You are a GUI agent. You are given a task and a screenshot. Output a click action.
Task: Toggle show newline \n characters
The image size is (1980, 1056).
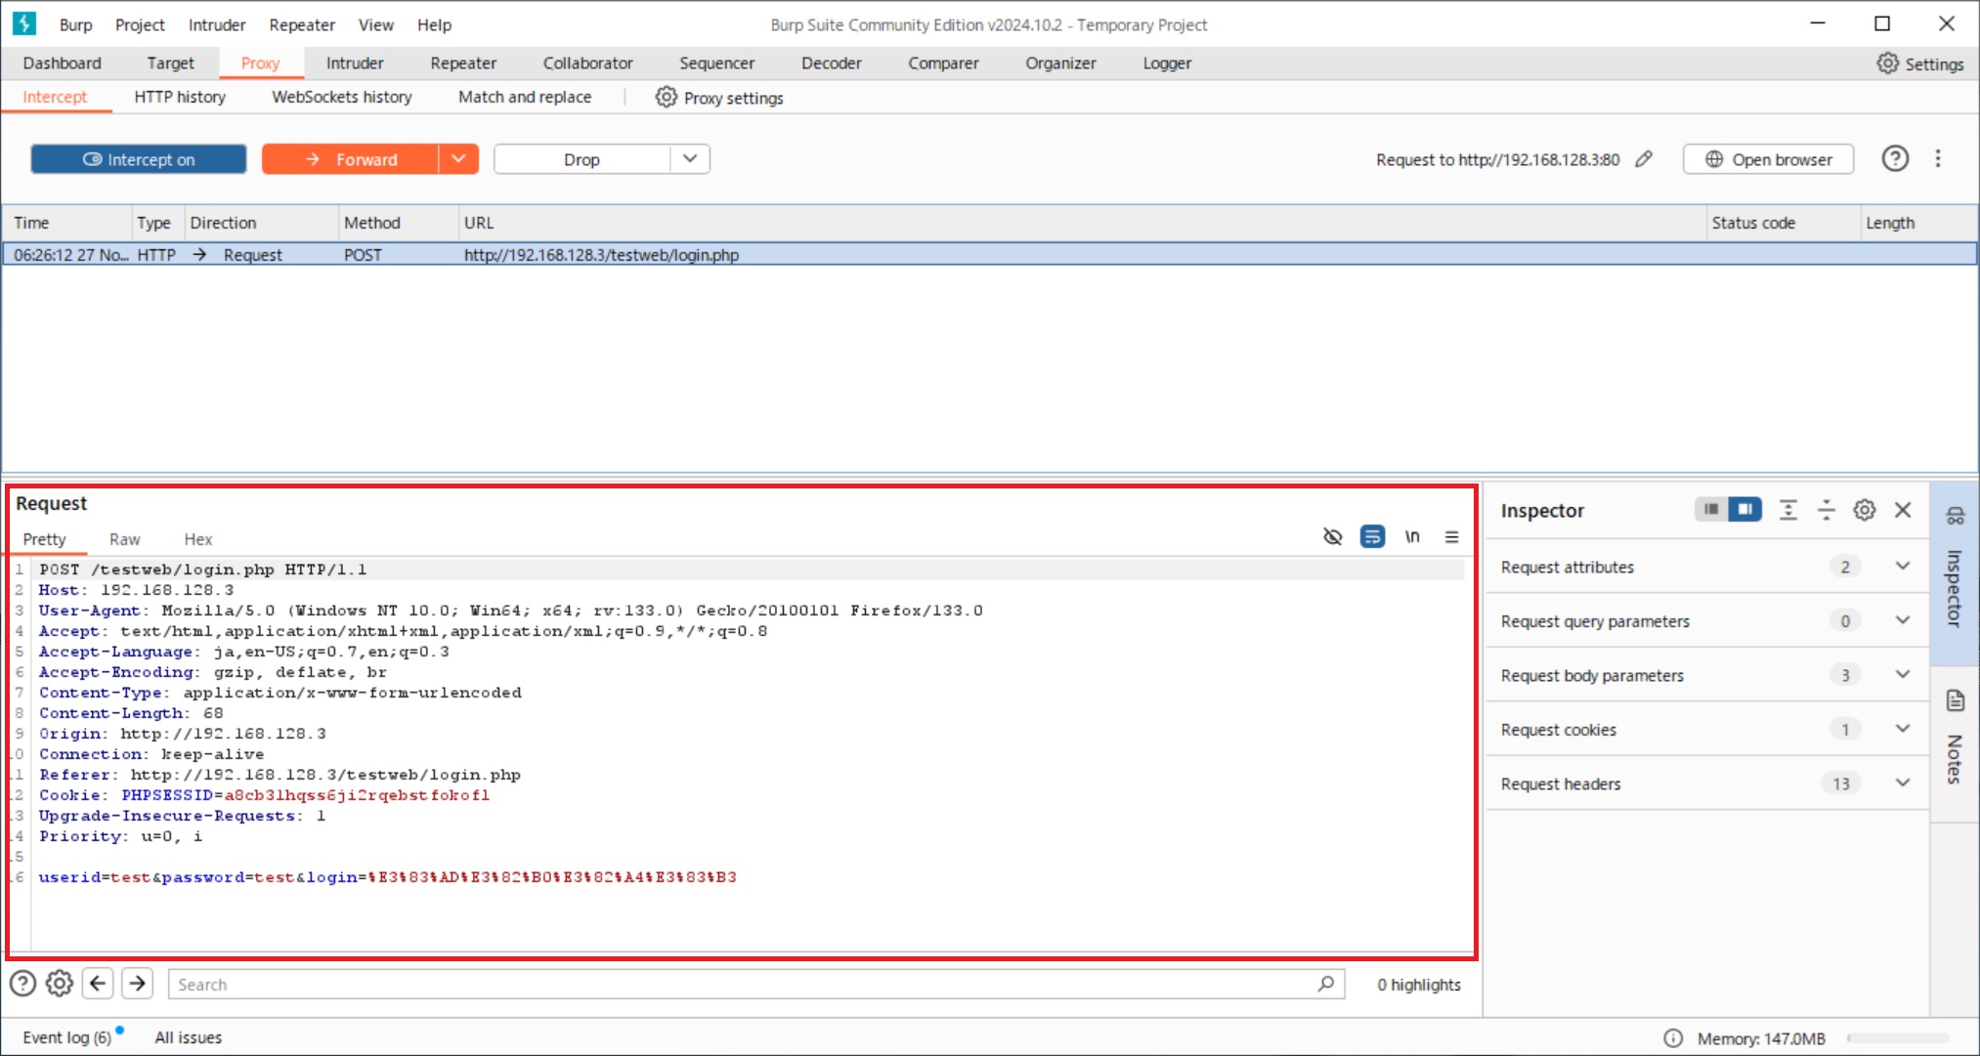point(1412,536)
